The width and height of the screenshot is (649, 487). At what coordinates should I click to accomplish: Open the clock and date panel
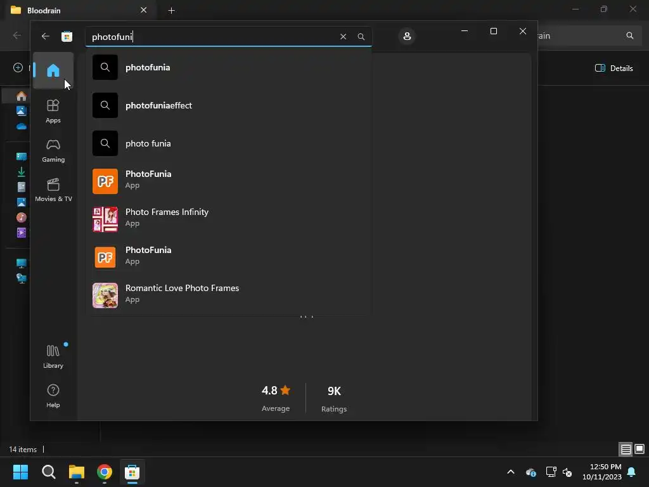602,472
